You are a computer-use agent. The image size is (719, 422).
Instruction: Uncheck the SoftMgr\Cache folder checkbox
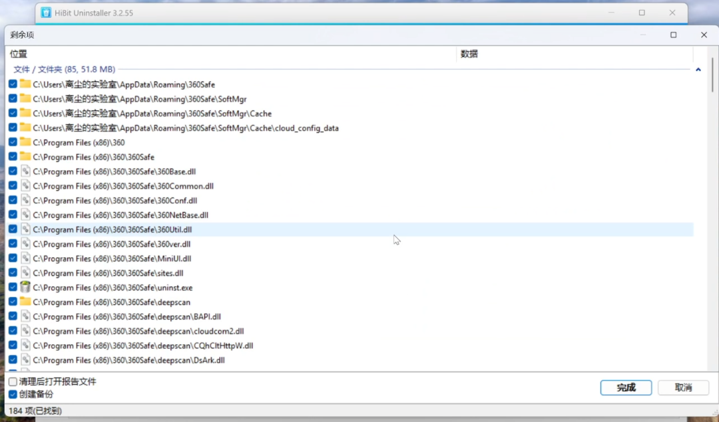tap(13, 113)
